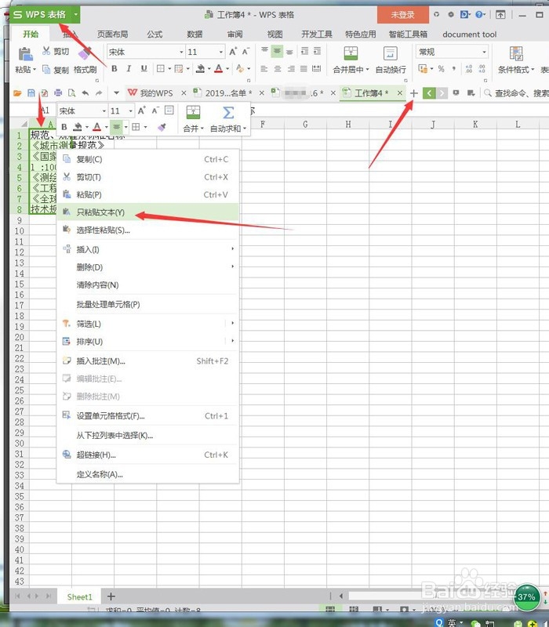Open the font size dropdown in ribbon
The width and height of the screenshot is (549, 627).
point(220,52)
